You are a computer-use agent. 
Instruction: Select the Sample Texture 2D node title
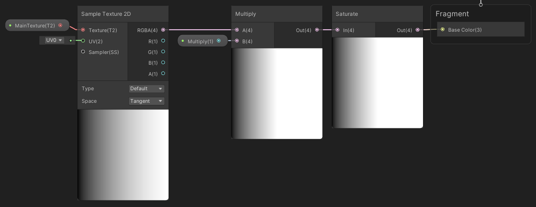(x=106, y=14)
